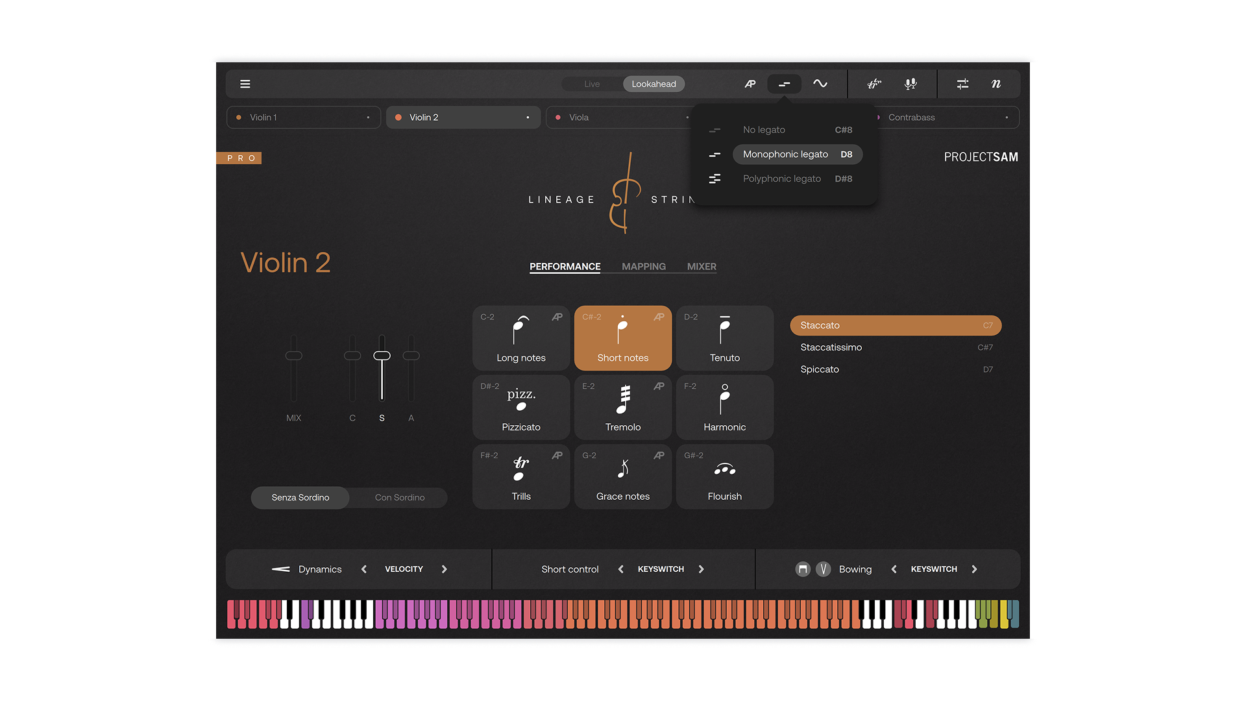Click the VELOCITY dynamics value
Viewport: 1246px width, 701px height.
[x=404, y=569]
